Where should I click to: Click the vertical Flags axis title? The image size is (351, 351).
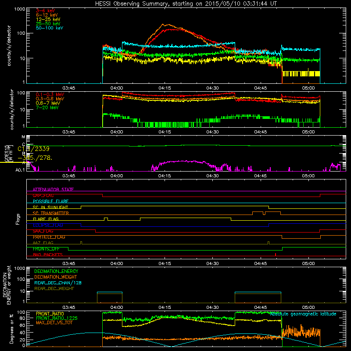coord(18,219)
